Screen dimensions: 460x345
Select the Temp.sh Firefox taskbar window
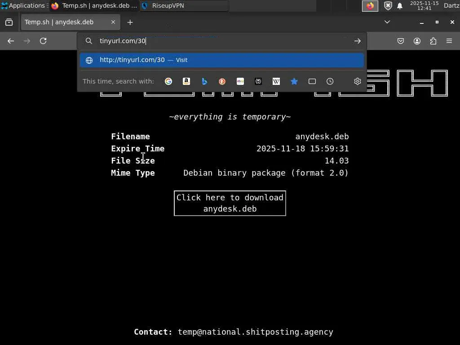point(94,5)
